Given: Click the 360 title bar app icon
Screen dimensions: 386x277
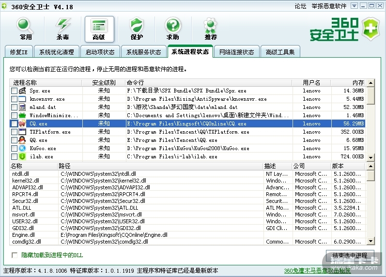Looking at the screenshot, I should coord(4,6).
